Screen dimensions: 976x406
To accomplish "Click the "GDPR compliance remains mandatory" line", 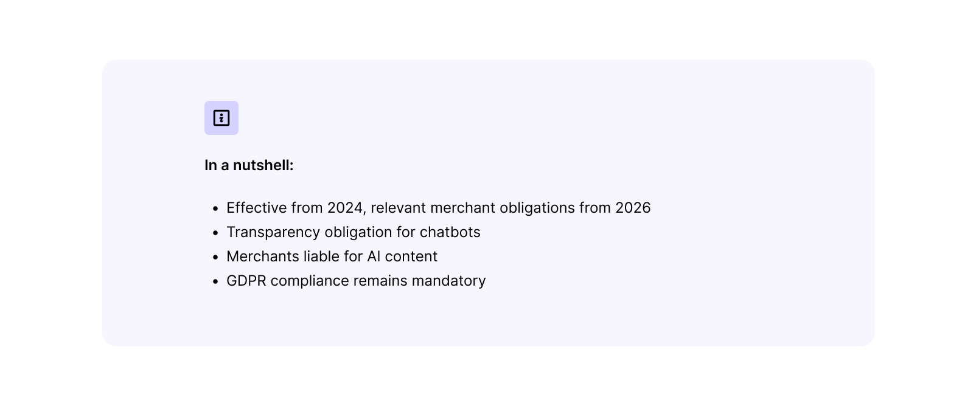I will pyautogui.click(x=356, y=281).
